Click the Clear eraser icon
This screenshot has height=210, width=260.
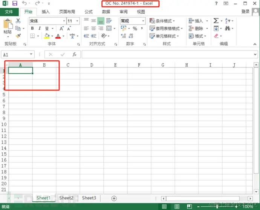pyautogui.click(x=216, y=36)
